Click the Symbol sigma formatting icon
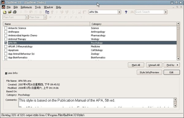The width and height of the screenshot is (184, 118). (x=82, y=17)
